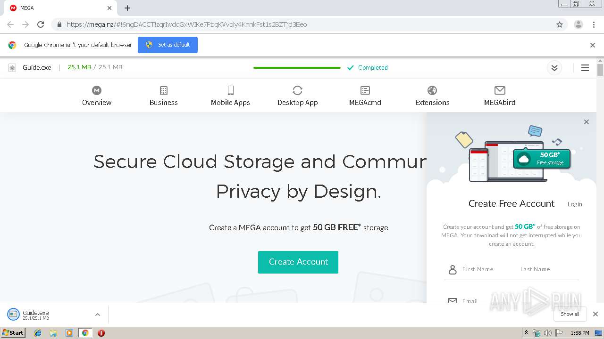Click the Email input field
This screenshot has width=604, height=339.
click(511, 301)
